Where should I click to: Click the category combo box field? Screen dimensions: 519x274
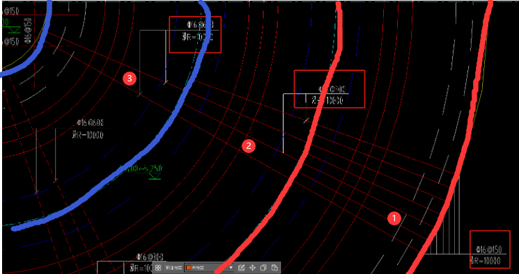[209, 268]
